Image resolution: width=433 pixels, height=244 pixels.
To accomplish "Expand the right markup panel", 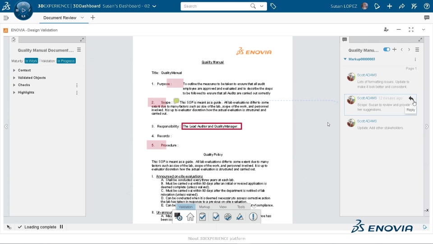I will (x=420, y=40).
